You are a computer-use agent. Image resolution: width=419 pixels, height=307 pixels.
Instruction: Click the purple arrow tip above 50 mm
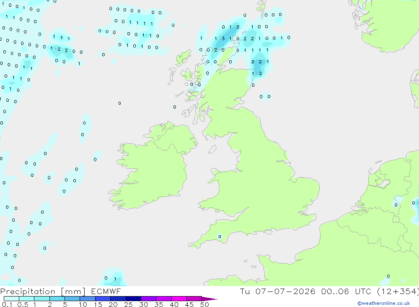[x=209, y=299]
